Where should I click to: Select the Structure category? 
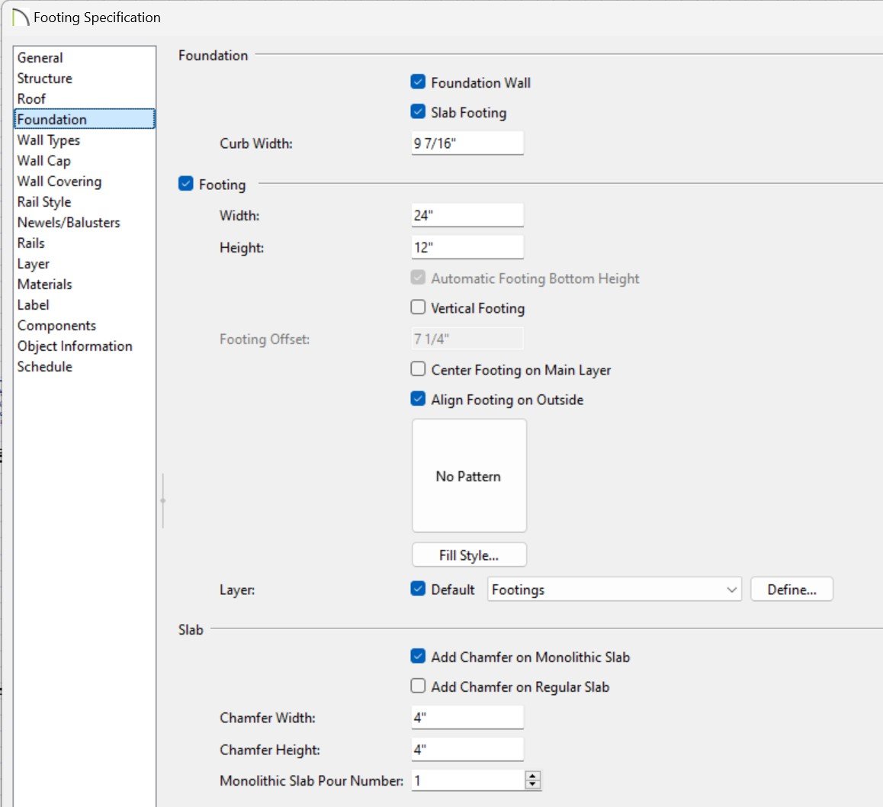[45, 79]
